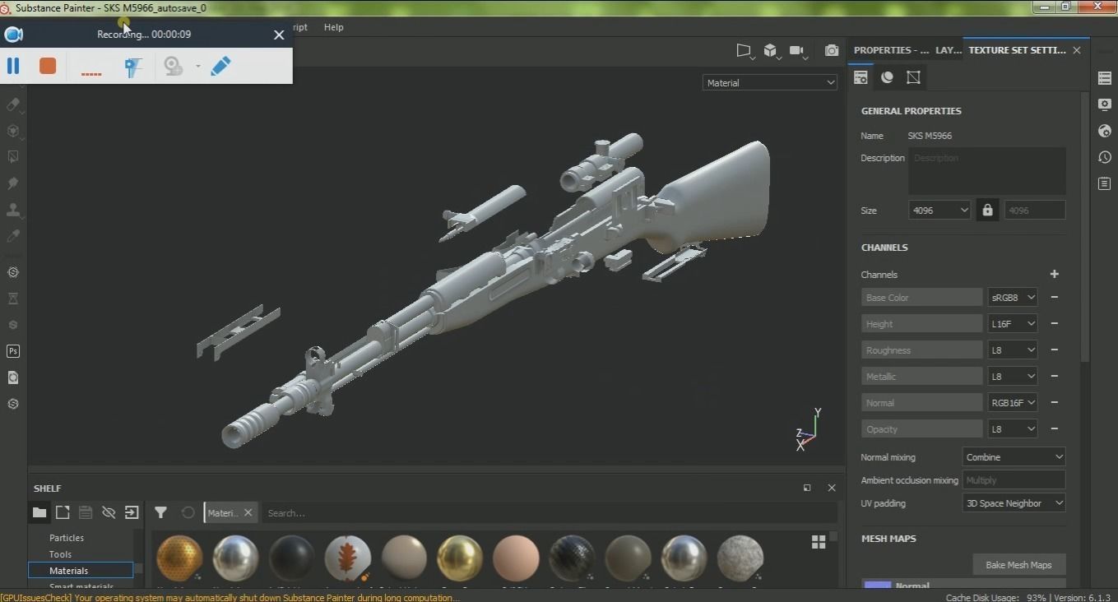Select the gold sphere material thumbnail
The image size is (1118, 602).
click(460, 558)
